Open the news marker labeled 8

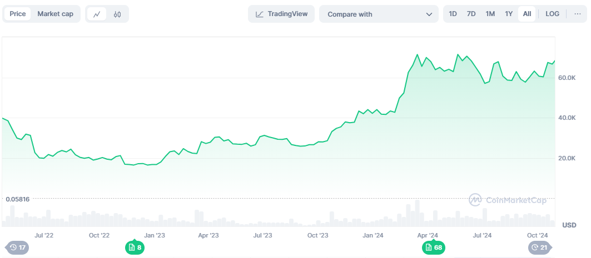135,247
